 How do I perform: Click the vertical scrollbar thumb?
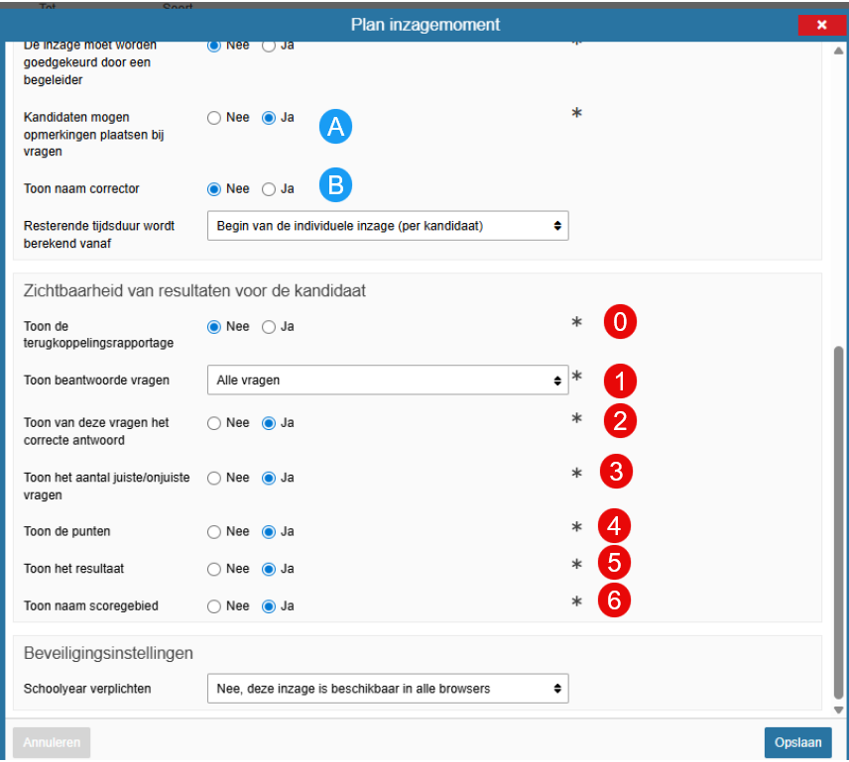(838, 523)
